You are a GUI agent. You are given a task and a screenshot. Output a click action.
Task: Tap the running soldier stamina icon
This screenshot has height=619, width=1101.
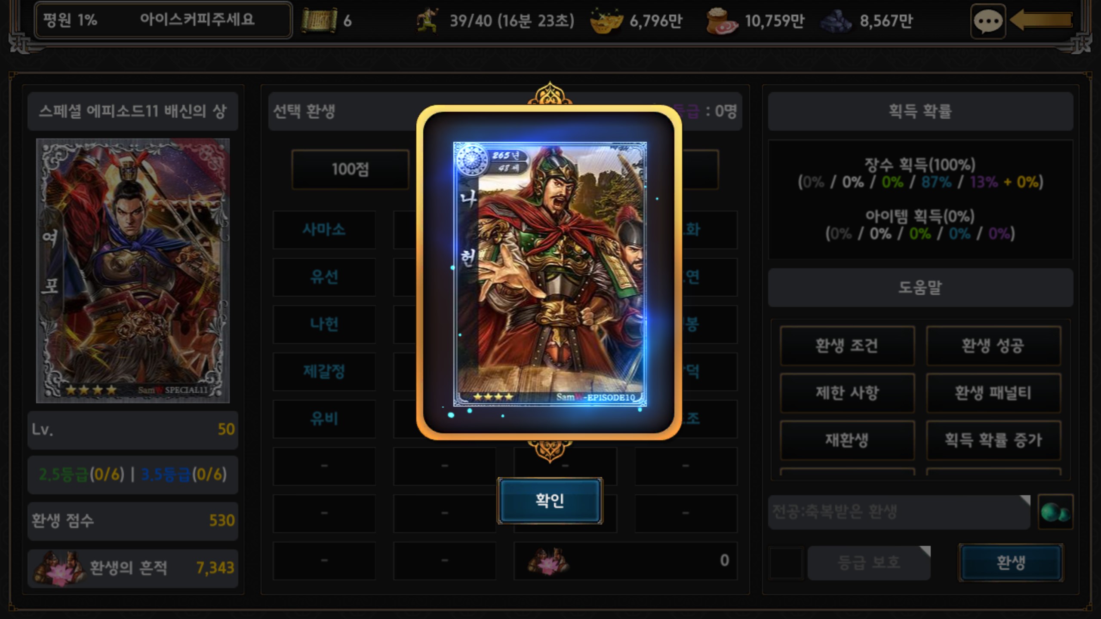point(427,20)
